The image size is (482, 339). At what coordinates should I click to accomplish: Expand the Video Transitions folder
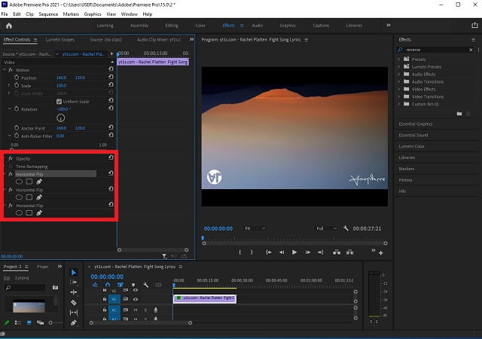click(x=399, y=96)
